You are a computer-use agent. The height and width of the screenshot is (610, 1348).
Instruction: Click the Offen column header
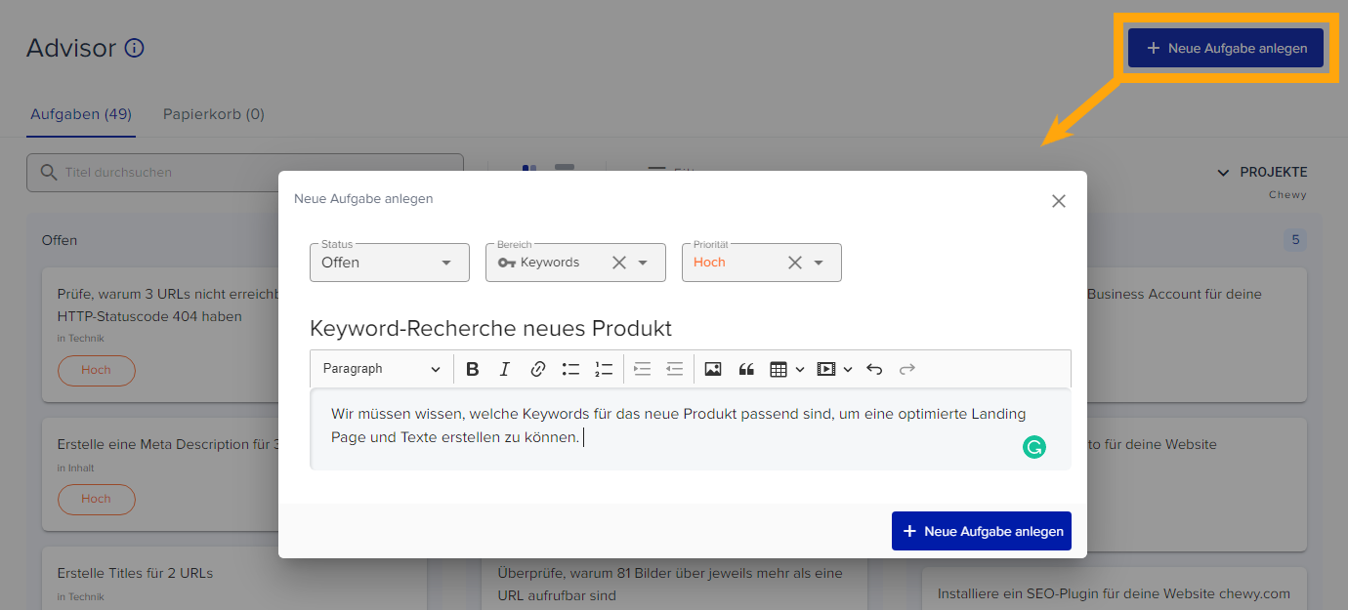click(x=60, y=240)
